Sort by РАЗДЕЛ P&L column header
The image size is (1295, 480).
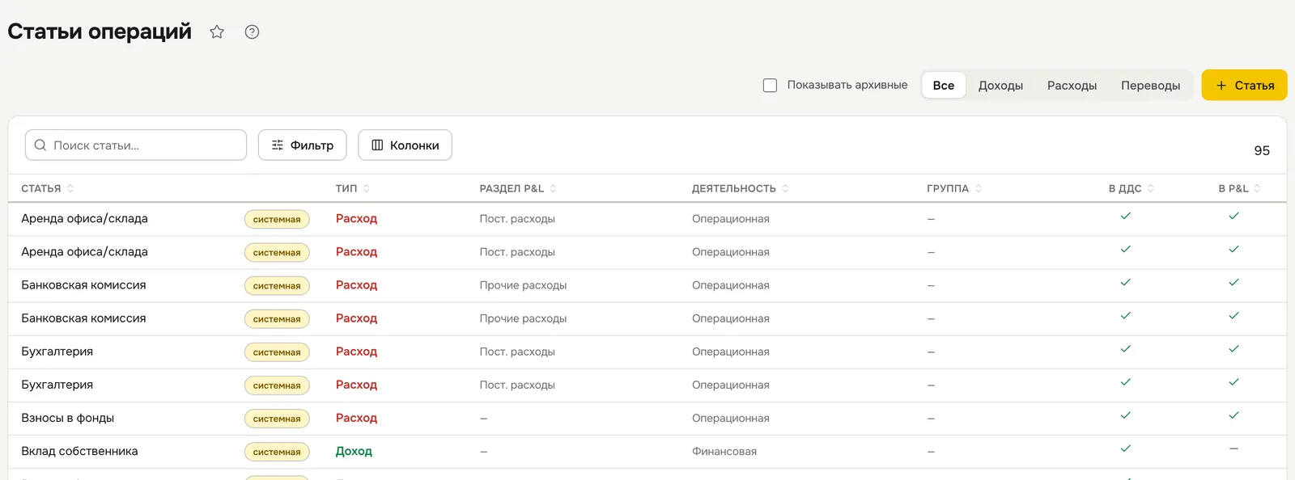tap(517, 188)
